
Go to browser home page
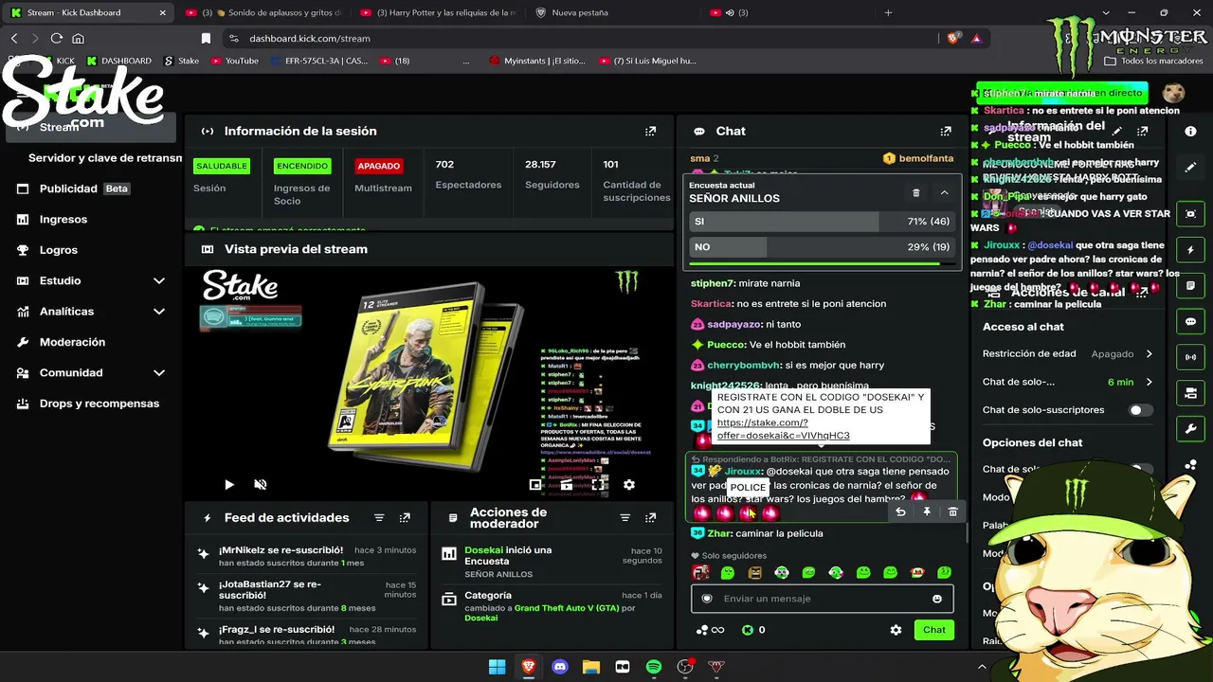point(79,39)
